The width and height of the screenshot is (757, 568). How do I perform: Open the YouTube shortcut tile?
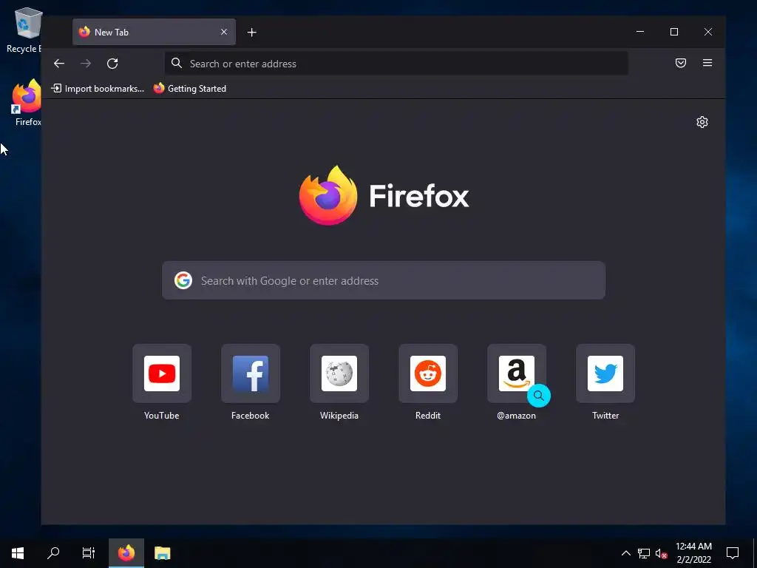[x=162, y=373]
